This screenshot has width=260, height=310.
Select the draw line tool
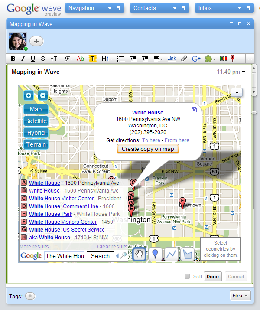point(171,254)
